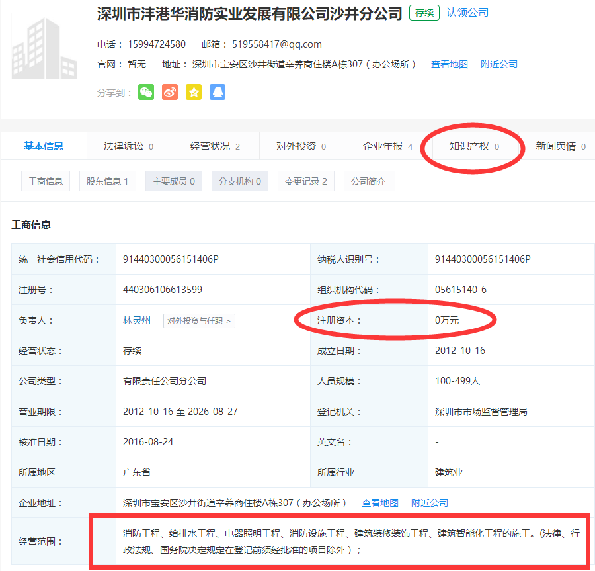Select the 企业年报 tab
Screen dimensions: 595x571
(x=387, y=146)
